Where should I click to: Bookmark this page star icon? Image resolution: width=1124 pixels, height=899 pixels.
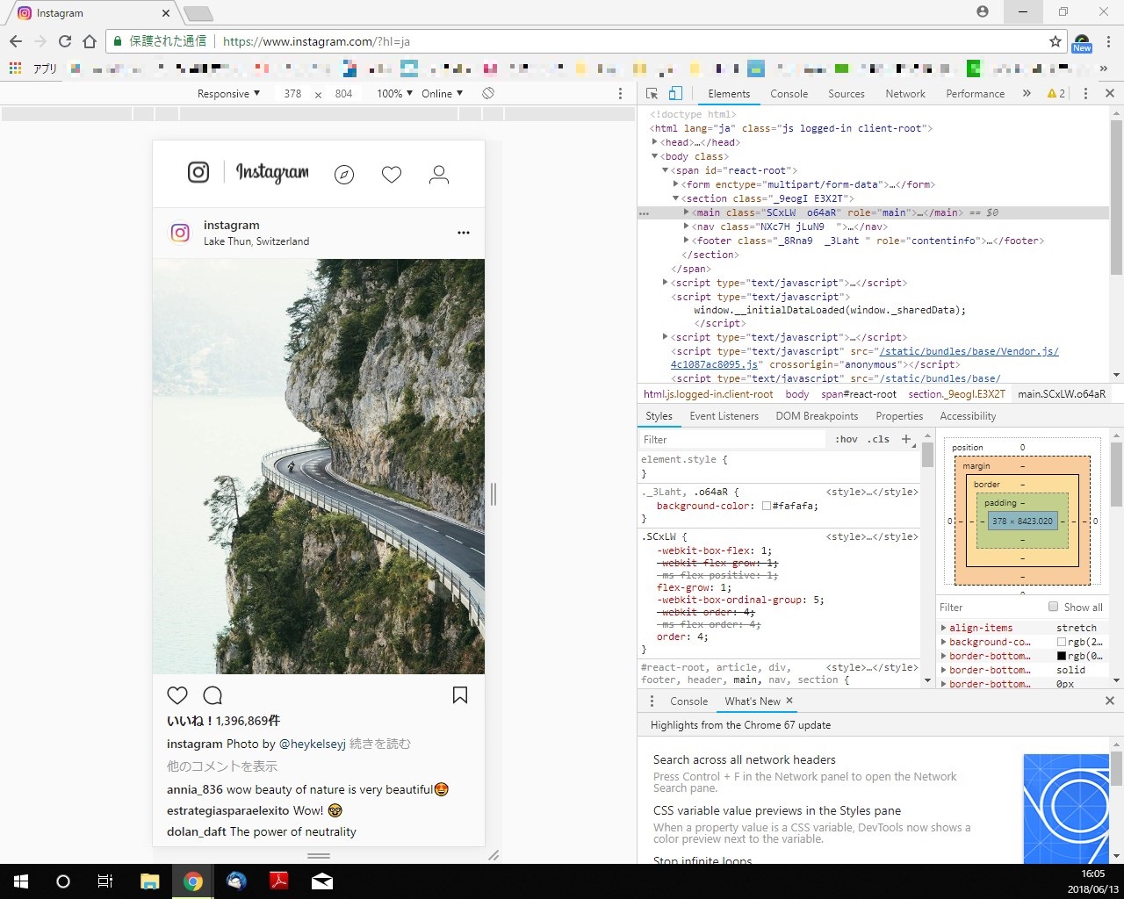(1056, 41)
